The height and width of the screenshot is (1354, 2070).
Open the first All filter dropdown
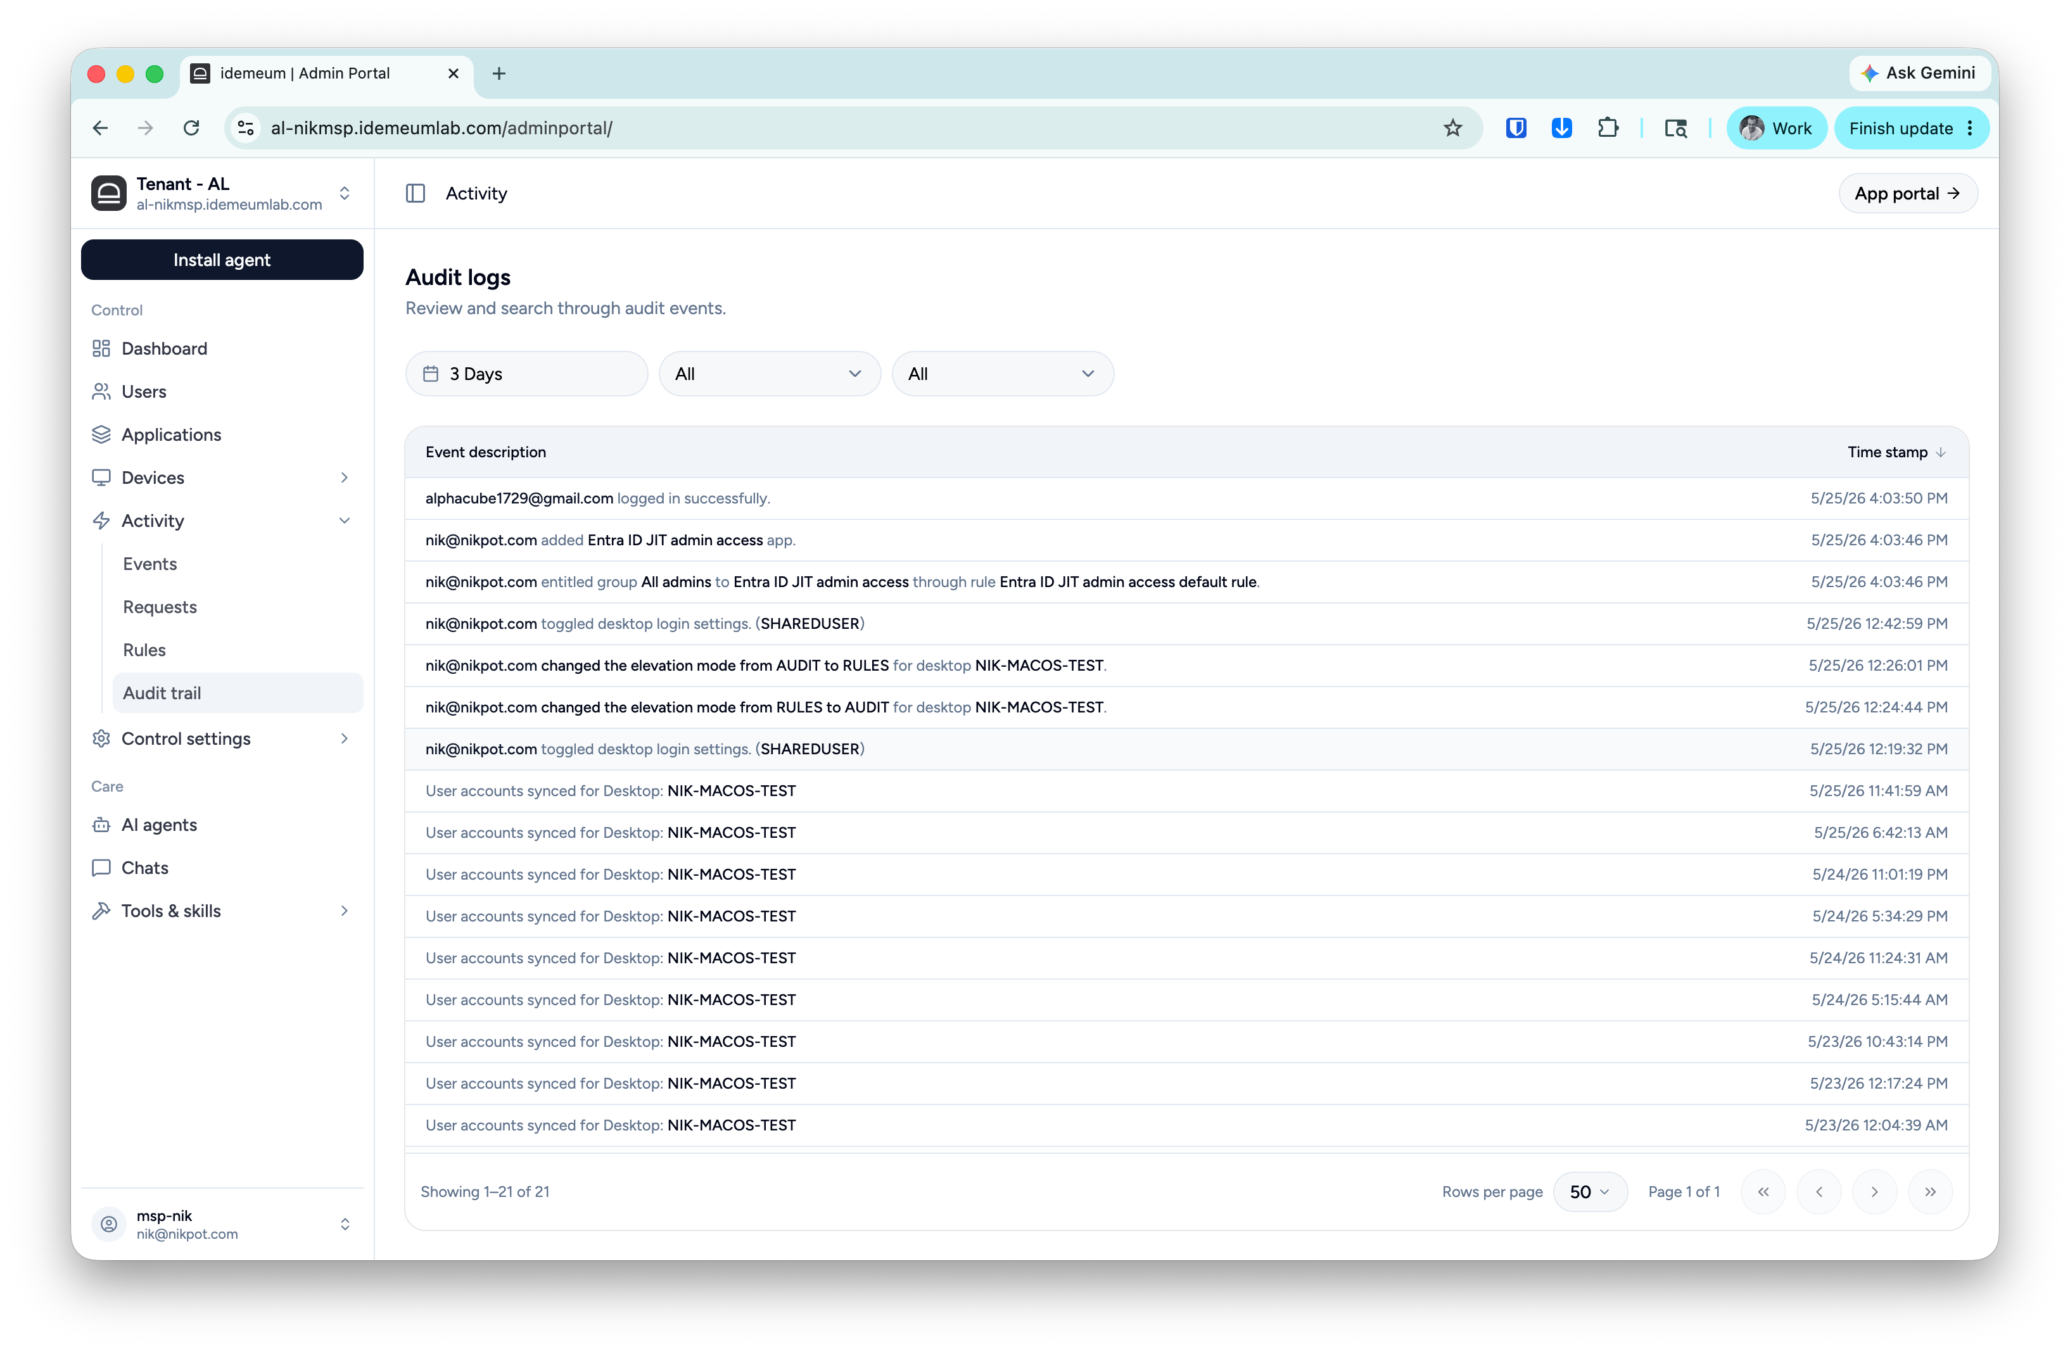770,374
